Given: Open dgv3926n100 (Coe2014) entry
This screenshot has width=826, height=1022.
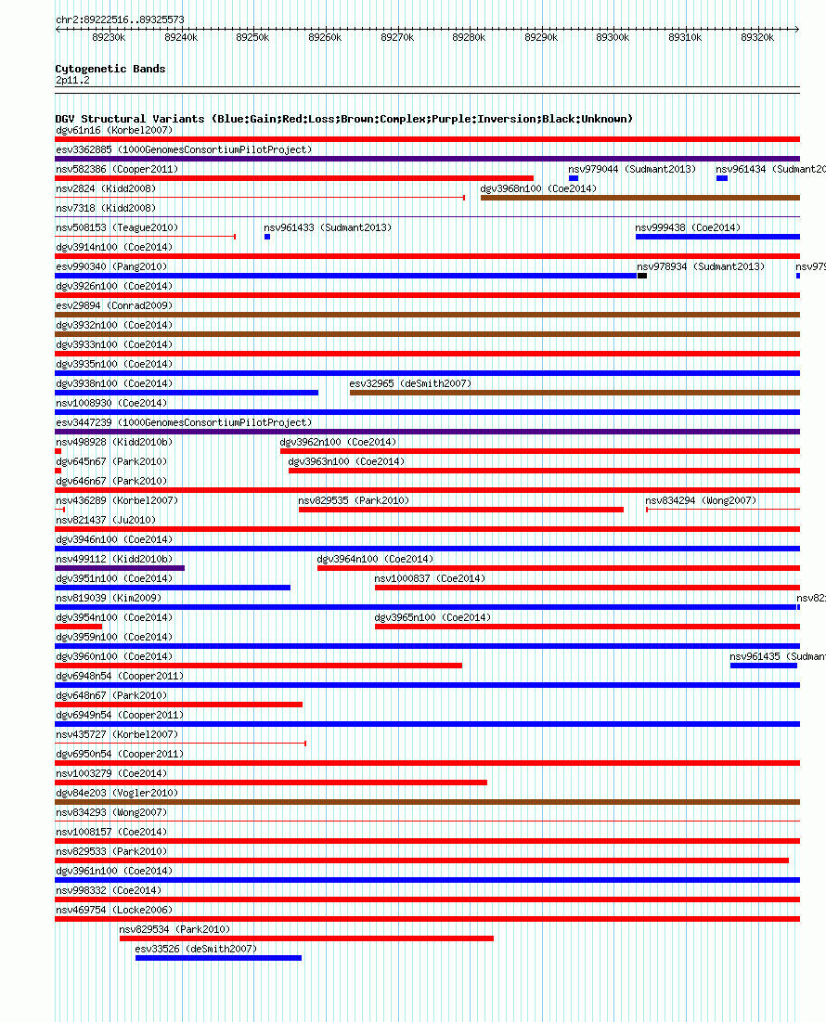Looking at the screenshot, I should pos(115,287).
